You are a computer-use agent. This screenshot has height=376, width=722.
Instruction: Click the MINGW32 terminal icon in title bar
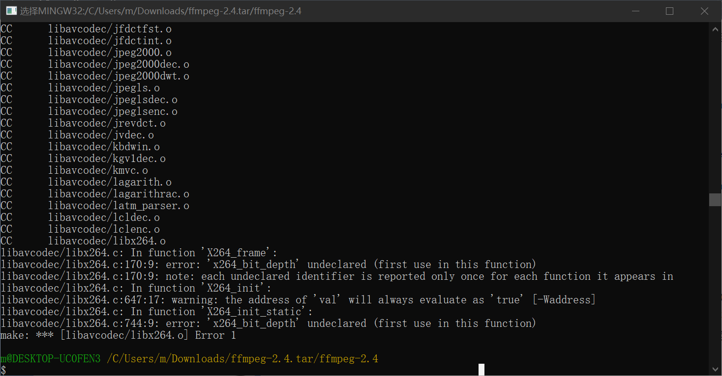11,11
